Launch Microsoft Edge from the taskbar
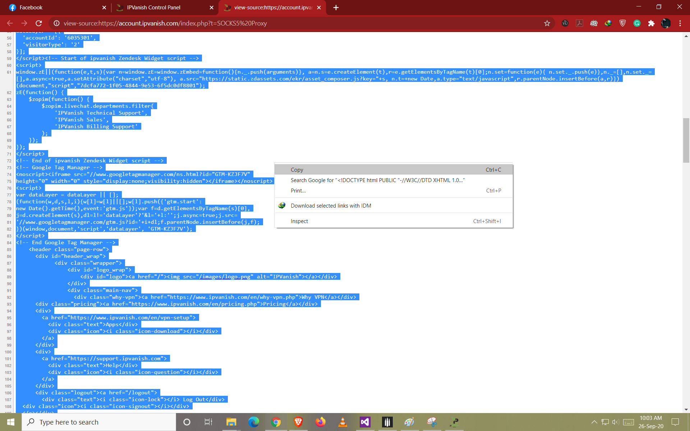Image resolution: width=690 pixels, height=431 pixels. (253, 422)
